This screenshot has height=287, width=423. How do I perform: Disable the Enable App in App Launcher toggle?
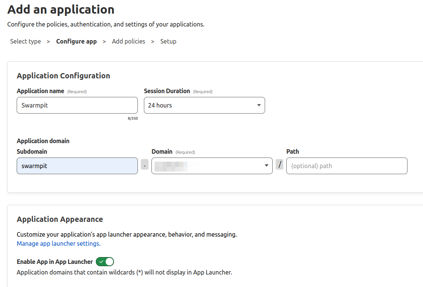pos(105,262)
